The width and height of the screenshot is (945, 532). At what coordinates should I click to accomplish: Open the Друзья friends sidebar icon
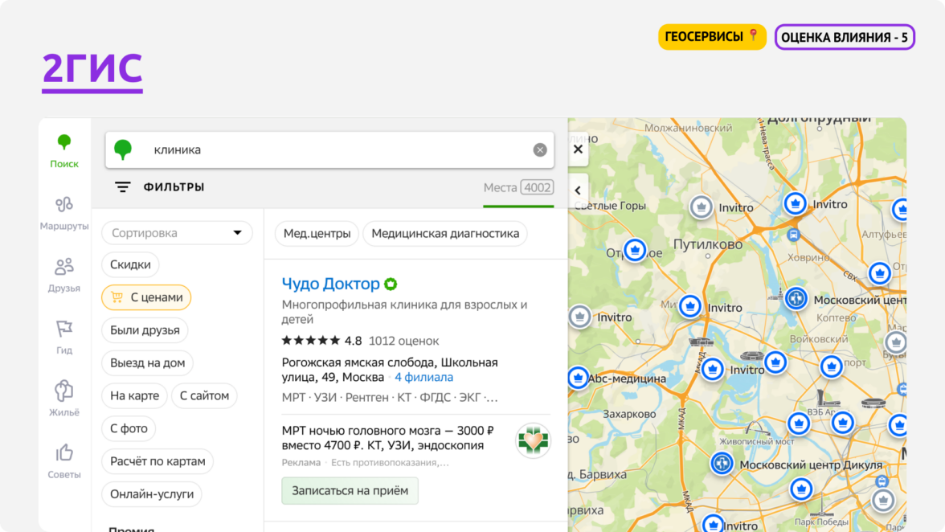pos(64,267)
